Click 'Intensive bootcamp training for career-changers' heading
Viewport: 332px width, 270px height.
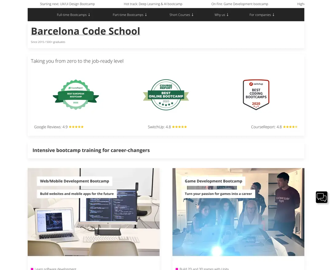pyautogui.click(x=91, y=150)
